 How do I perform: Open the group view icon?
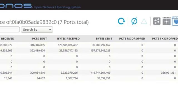click(167, 21)
